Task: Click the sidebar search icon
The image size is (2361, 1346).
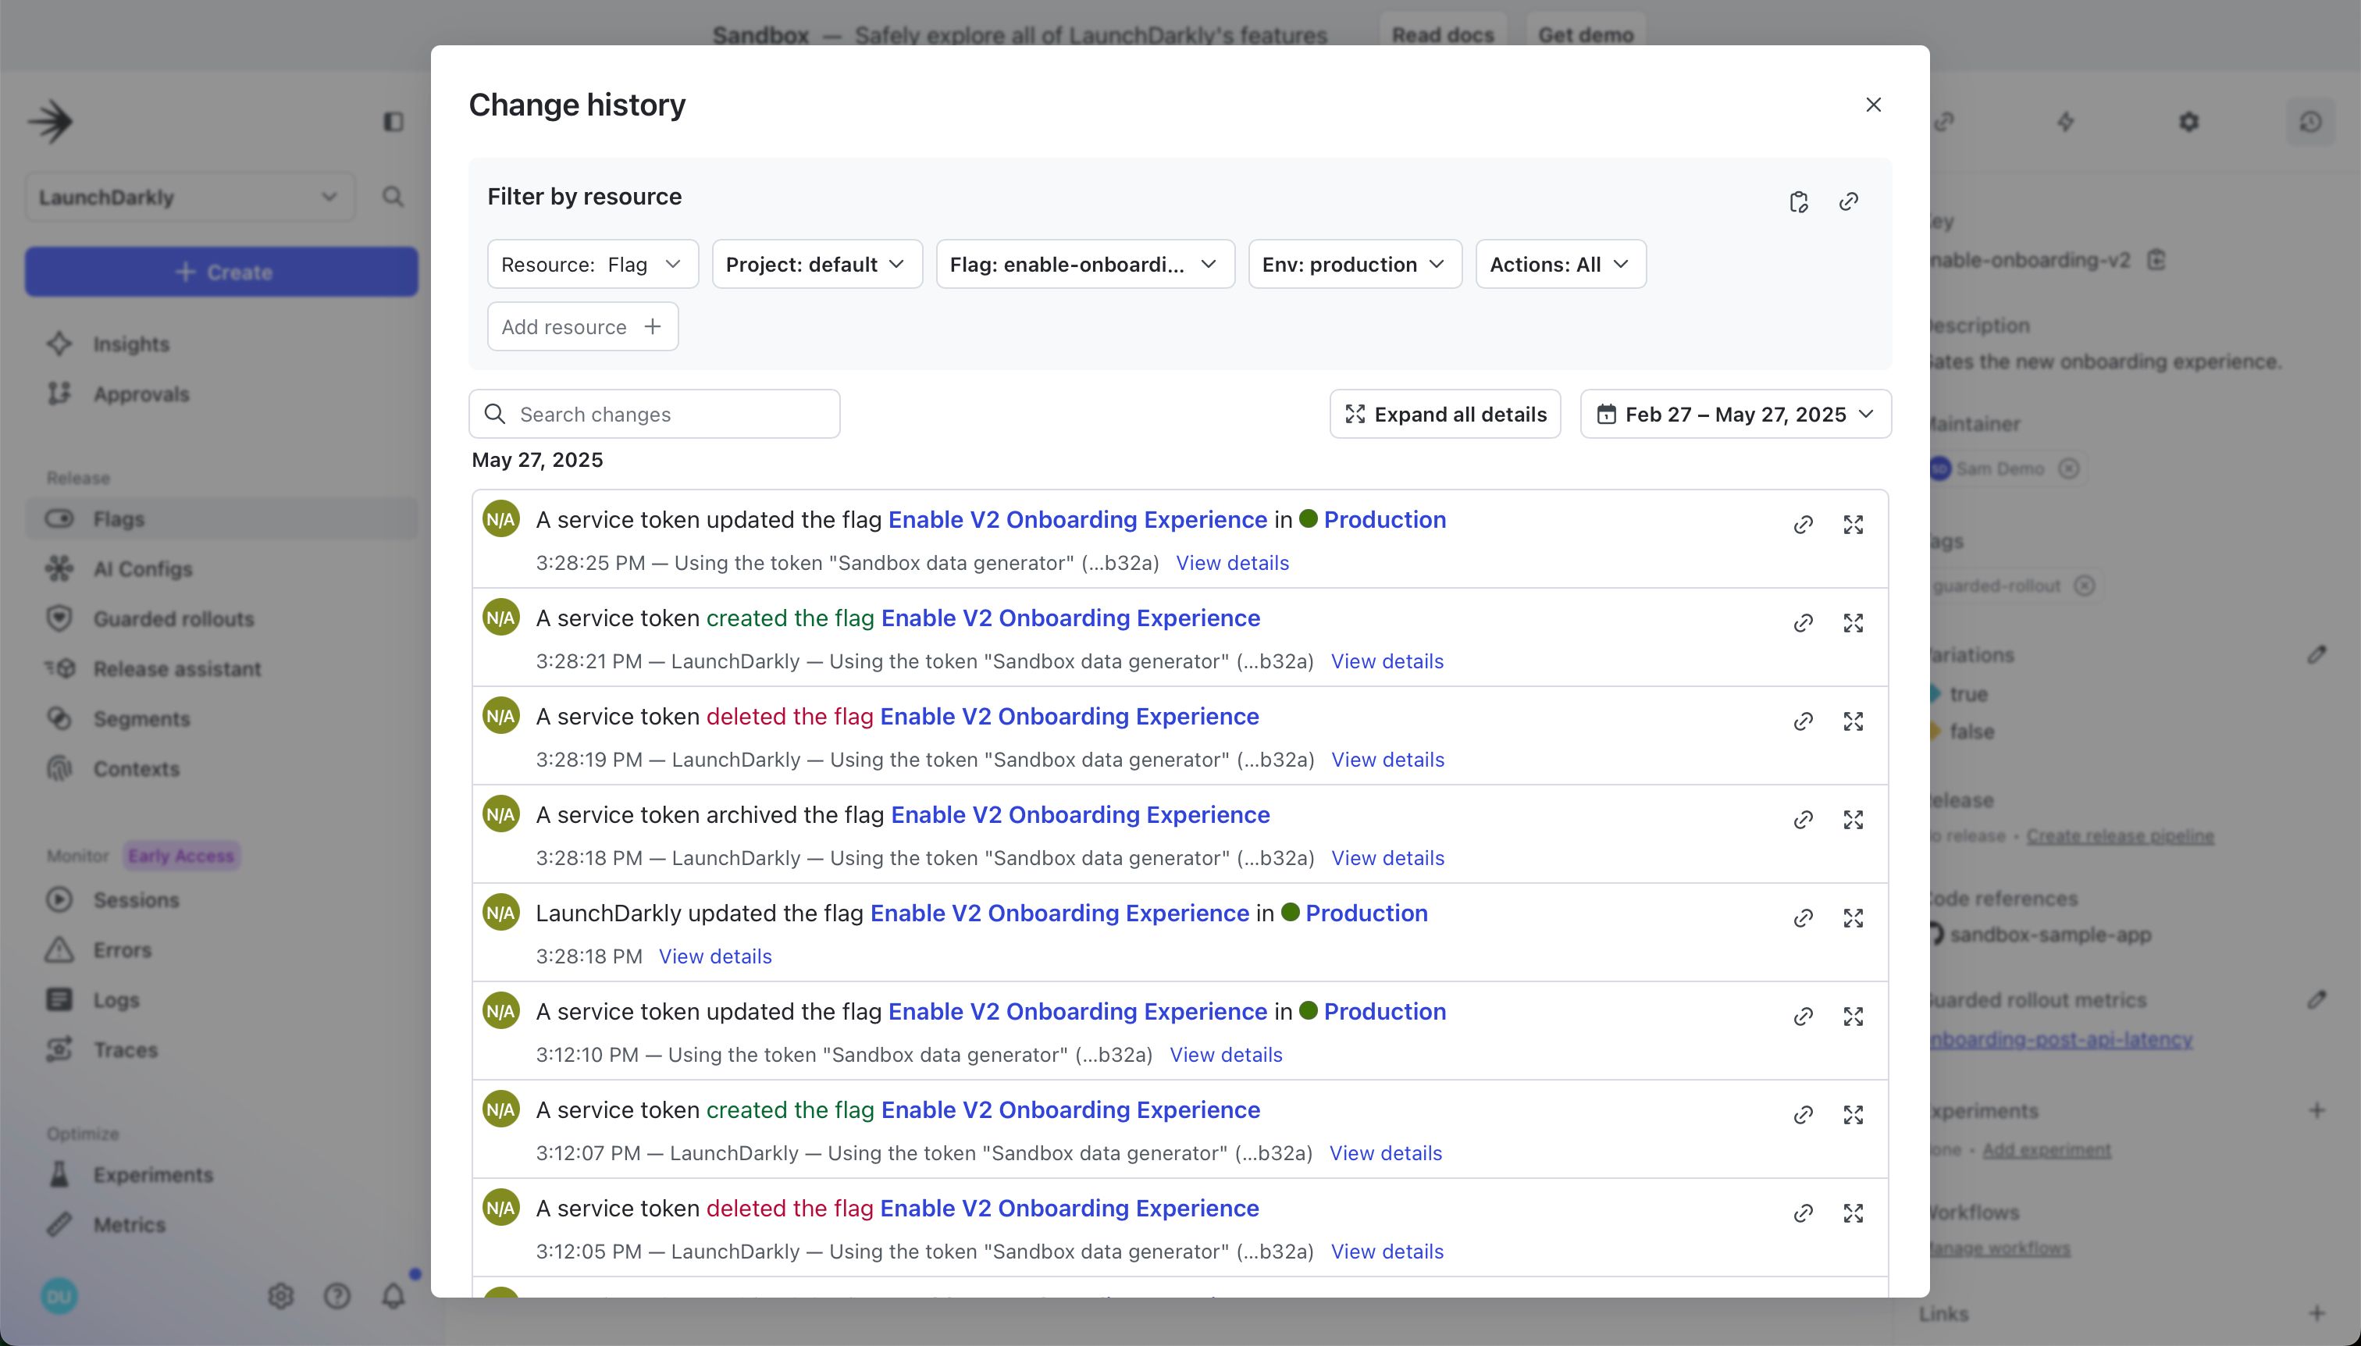Action: (393, 197)
